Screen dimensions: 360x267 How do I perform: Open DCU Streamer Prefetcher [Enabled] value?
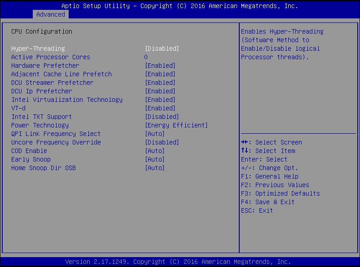click(x=160, y=83)
